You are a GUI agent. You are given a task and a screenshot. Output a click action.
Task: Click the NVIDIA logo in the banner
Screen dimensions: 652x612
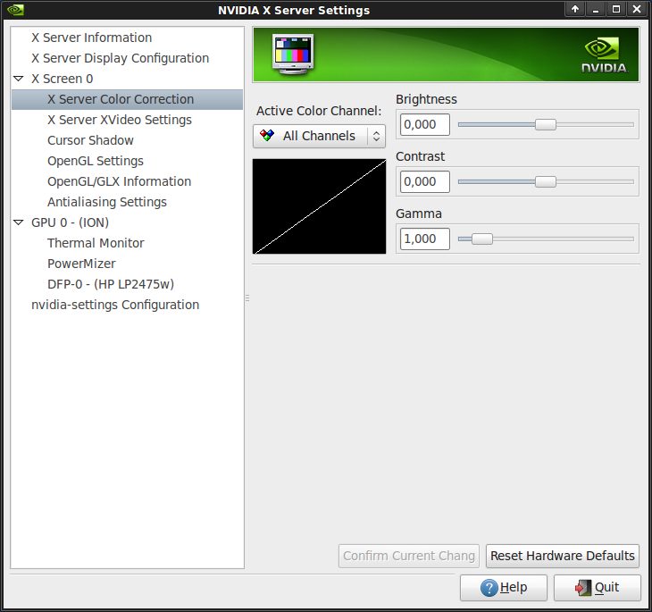604,55
